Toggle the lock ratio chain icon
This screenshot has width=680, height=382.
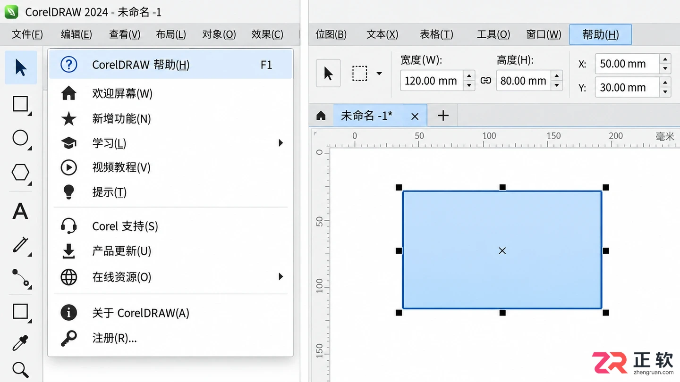485,81
